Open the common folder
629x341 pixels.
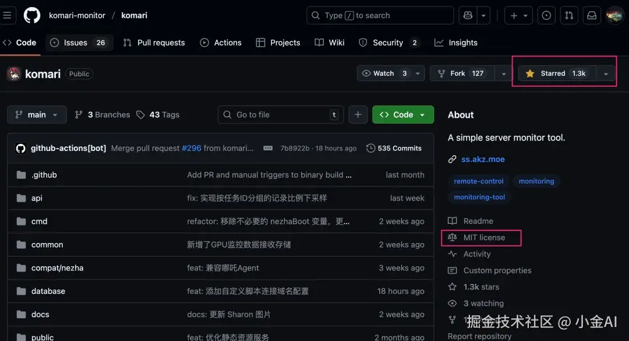pyautogui.click(x=47, y=245)
